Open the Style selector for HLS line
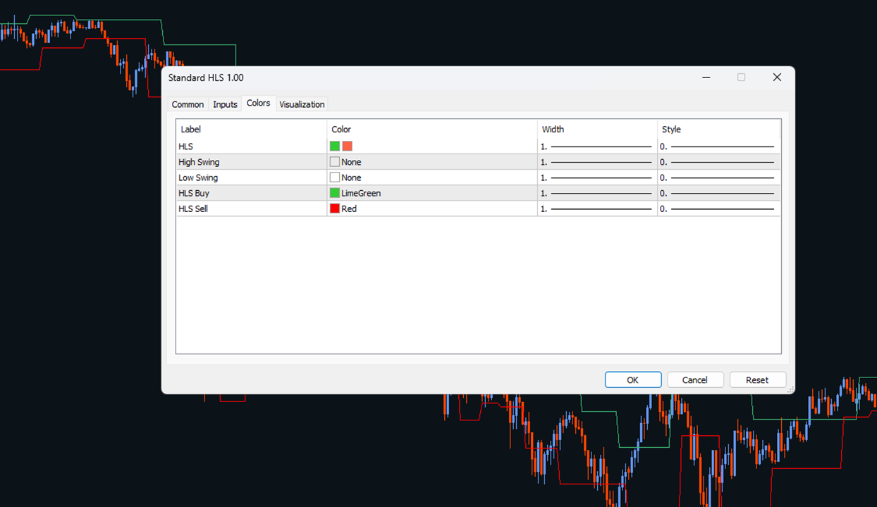This screenshot has height=507, width=877. [x=718, y=146]
